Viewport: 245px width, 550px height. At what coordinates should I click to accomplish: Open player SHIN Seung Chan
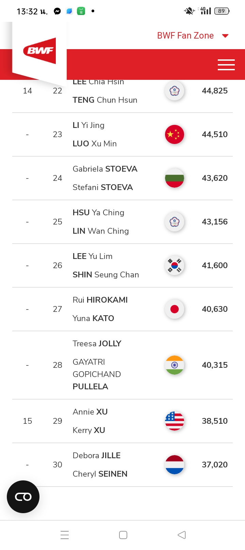[x=106, y=275]
